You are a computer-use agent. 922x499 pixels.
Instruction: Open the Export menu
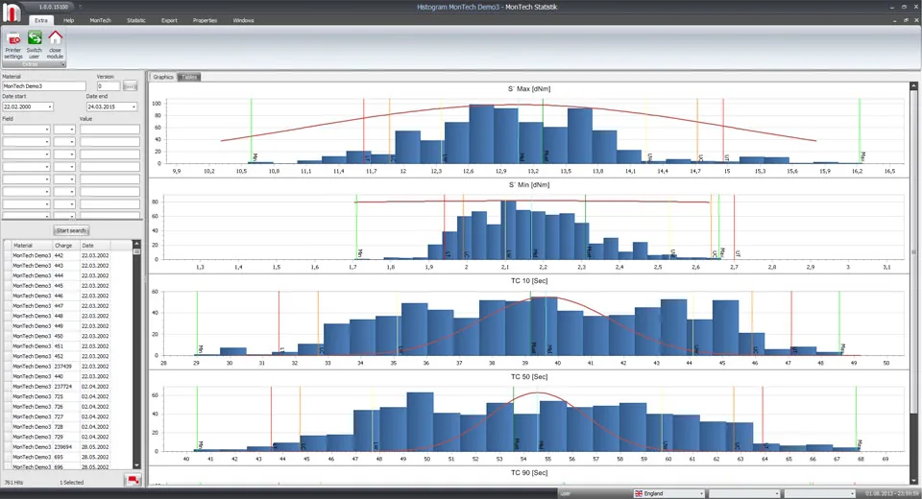point(169,20)
